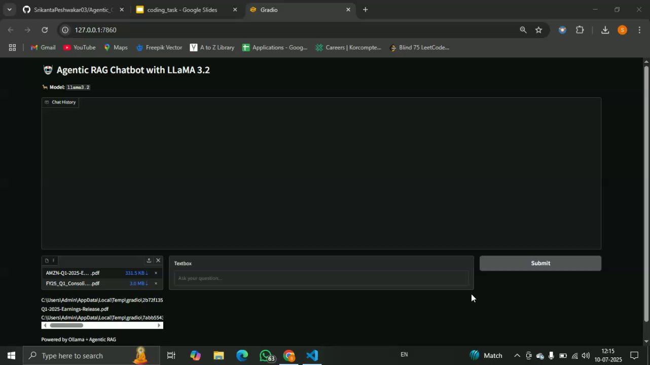This screenshot has height=365, width=650.
Task: Open the browser downloads icon
Action: coord(605,30)
